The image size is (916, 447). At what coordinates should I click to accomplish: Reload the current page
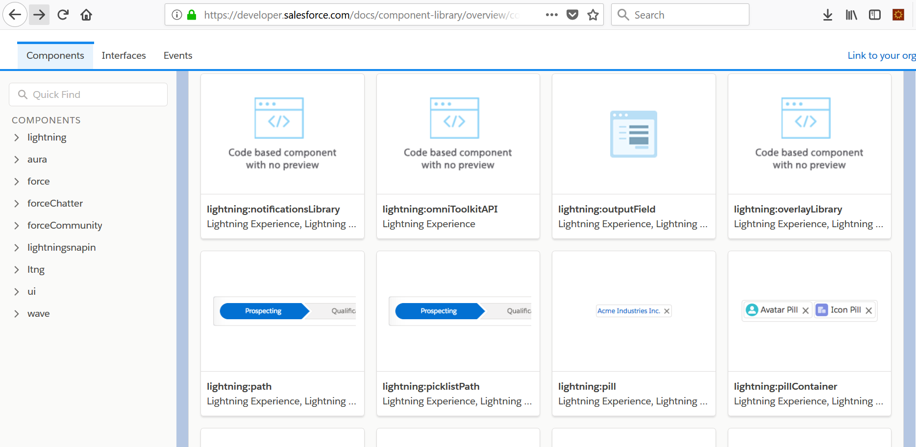[63, 15]
